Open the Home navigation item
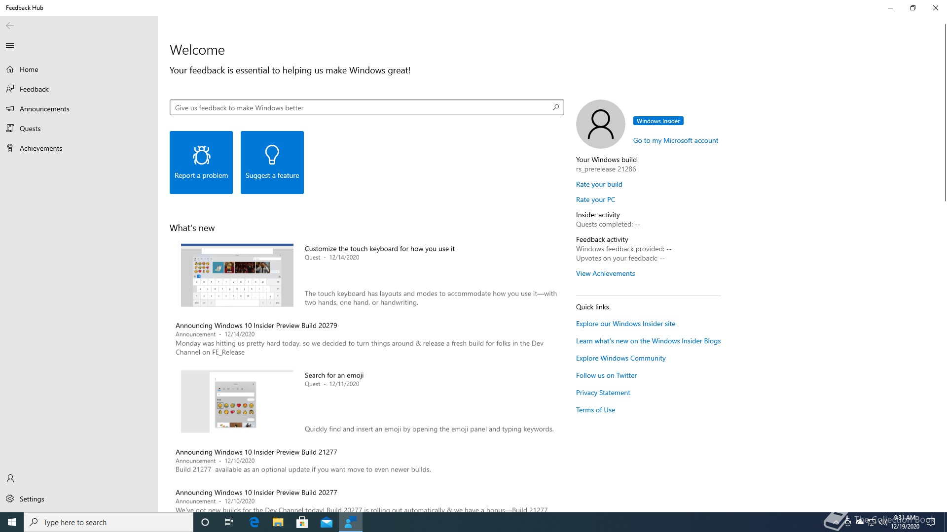Screen dimensions: 947x532 pyautogui.click(x=79, y=69)
